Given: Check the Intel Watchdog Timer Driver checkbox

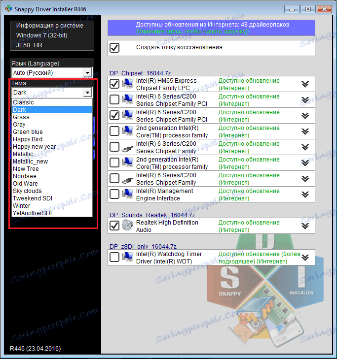Looking at the screenshot, I should 114,257.
